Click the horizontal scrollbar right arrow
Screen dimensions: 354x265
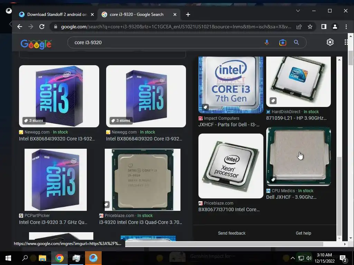pos(345,244)
